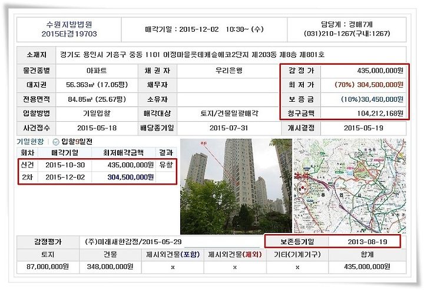Screen dimensions: 424x290
Task: Select the 기일현황 tab label
Action: click(x=30, y=142)
